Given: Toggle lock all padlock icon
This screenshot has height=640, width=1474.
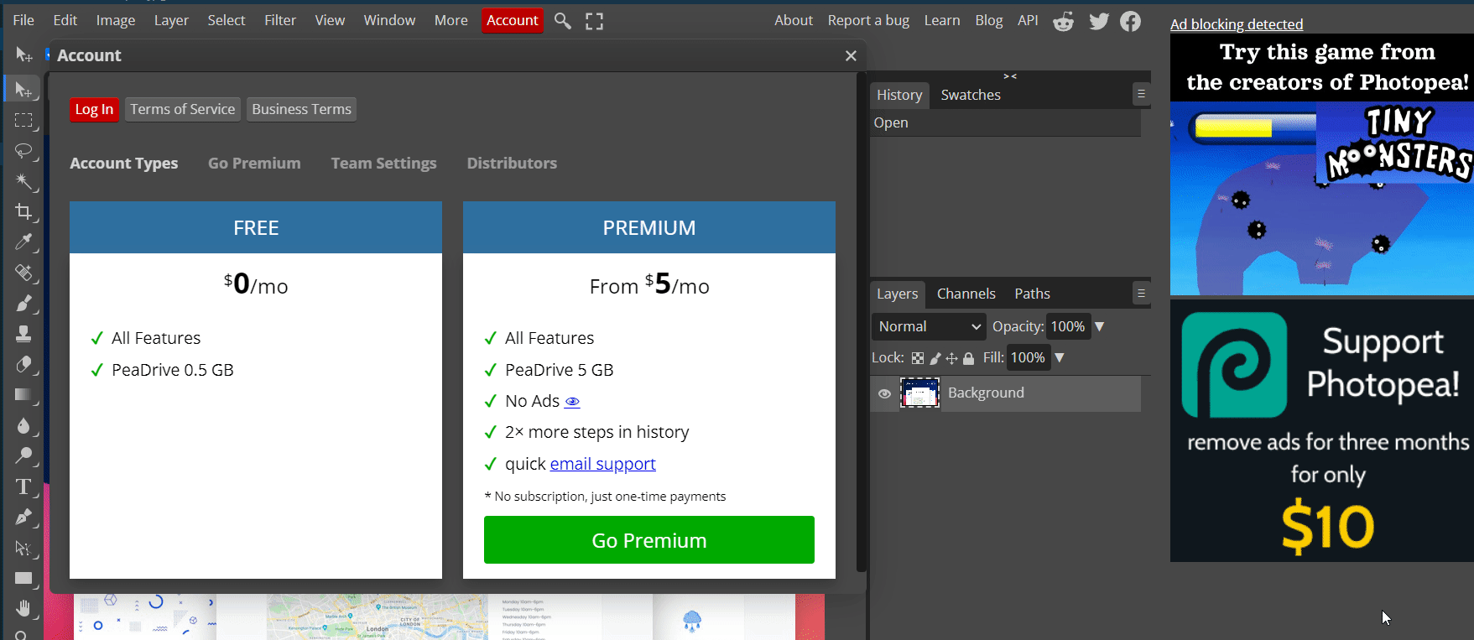Looking at the screenshot, I should click(x=968, y=358).
